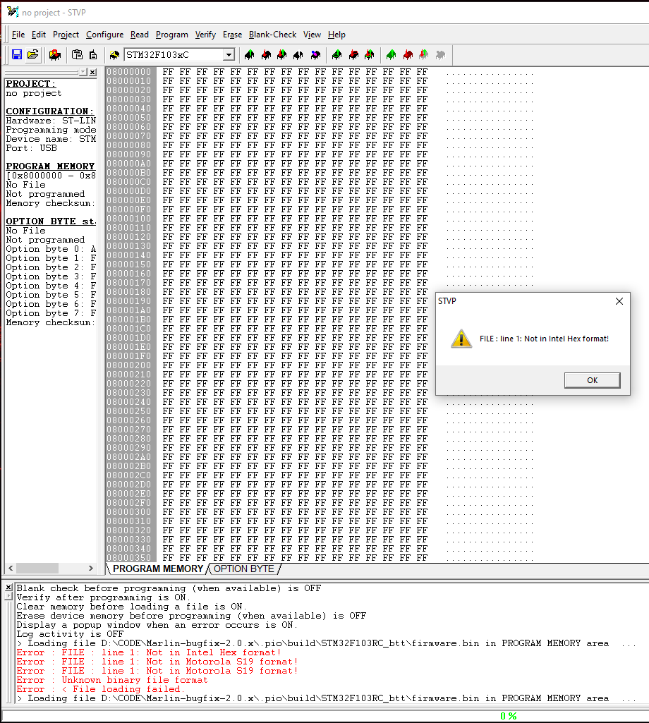This screenshot has width=649, height=723.
Task: Open the Project menu
Action: (x=66, y=35)
